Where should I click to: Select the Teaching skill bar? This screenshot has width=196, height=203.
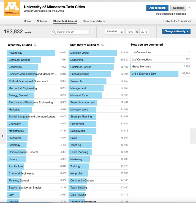click(98, 145)
